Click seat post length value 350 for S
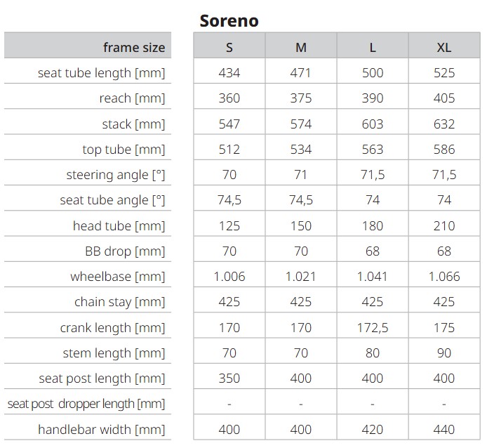Image resolution: width=487 pixels, height=448 pixels. tap(229, 378)
